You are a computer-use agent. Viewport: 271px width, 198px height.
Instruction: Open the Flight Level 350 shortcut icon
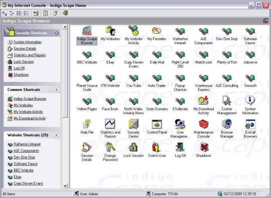click(180, 55)
